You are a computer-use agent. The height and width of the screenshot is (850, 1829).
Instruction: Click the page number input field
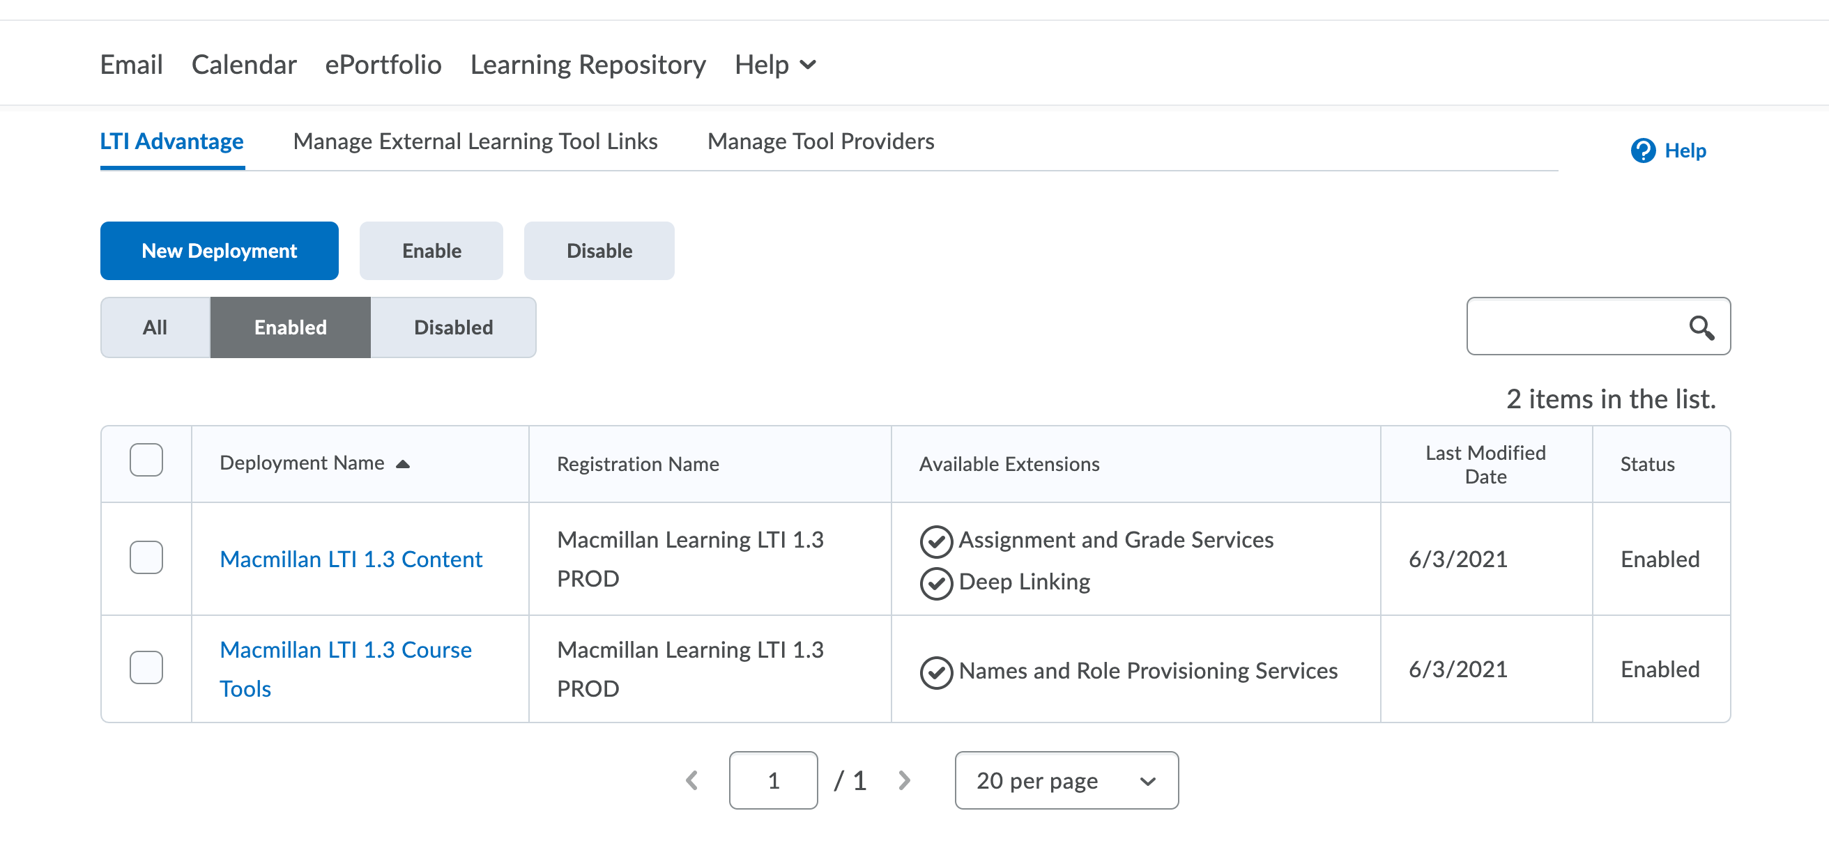pos(773,780)
